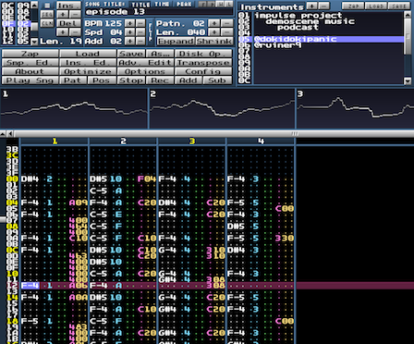Open the Config screen

[203, 71]
